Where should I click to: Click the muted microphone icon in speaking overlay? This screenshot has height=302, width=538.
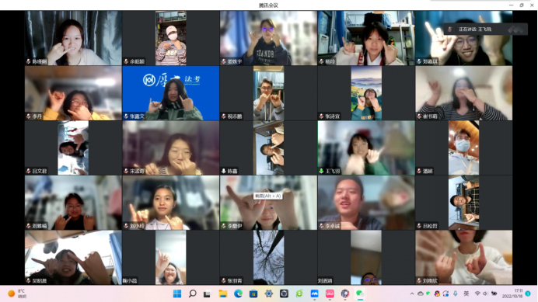point(450,30)
